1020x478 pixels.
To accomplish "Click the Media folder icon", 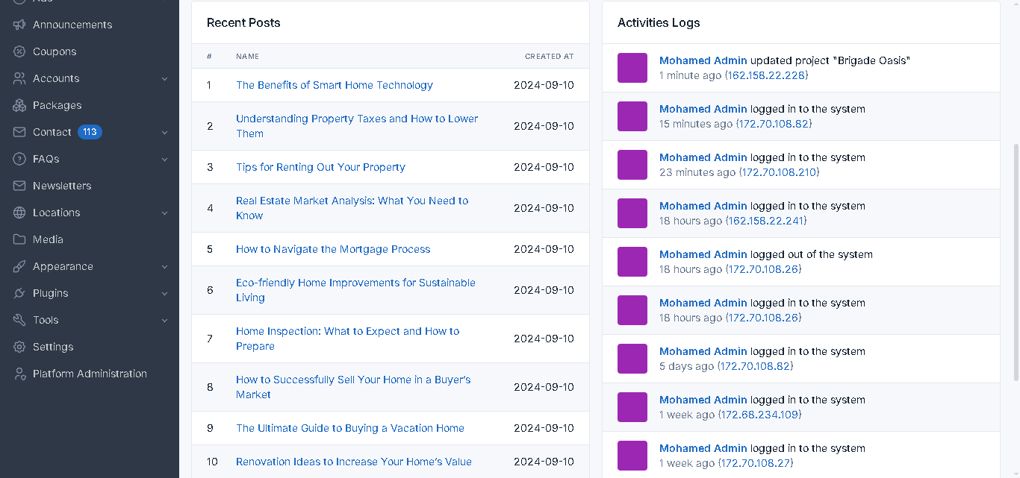I will coord(19,239).
